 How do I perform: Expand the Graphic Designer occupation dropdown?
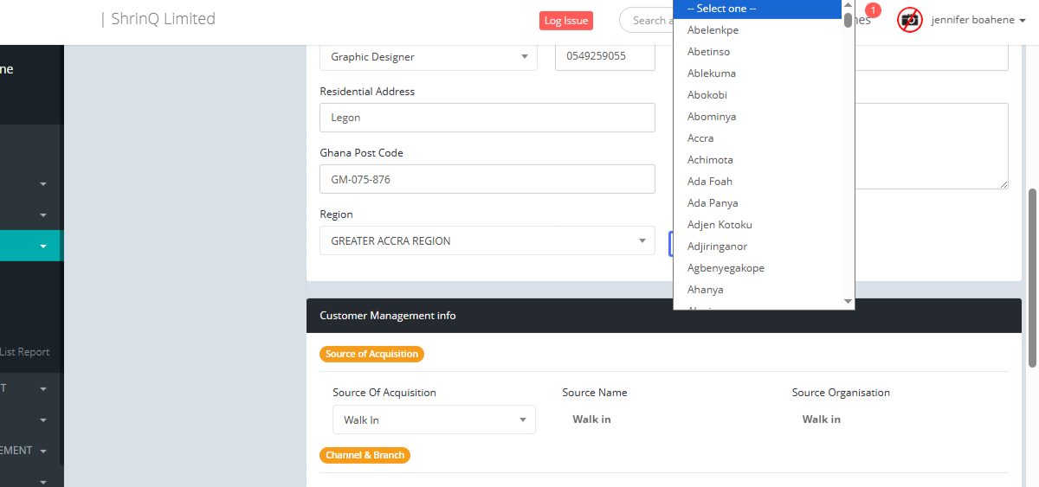coord(430,57)
